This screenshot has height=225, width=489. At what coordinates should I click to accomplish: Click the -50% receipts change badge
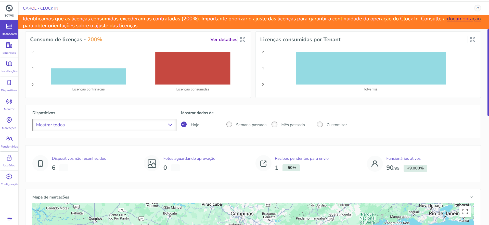point(291,168)
